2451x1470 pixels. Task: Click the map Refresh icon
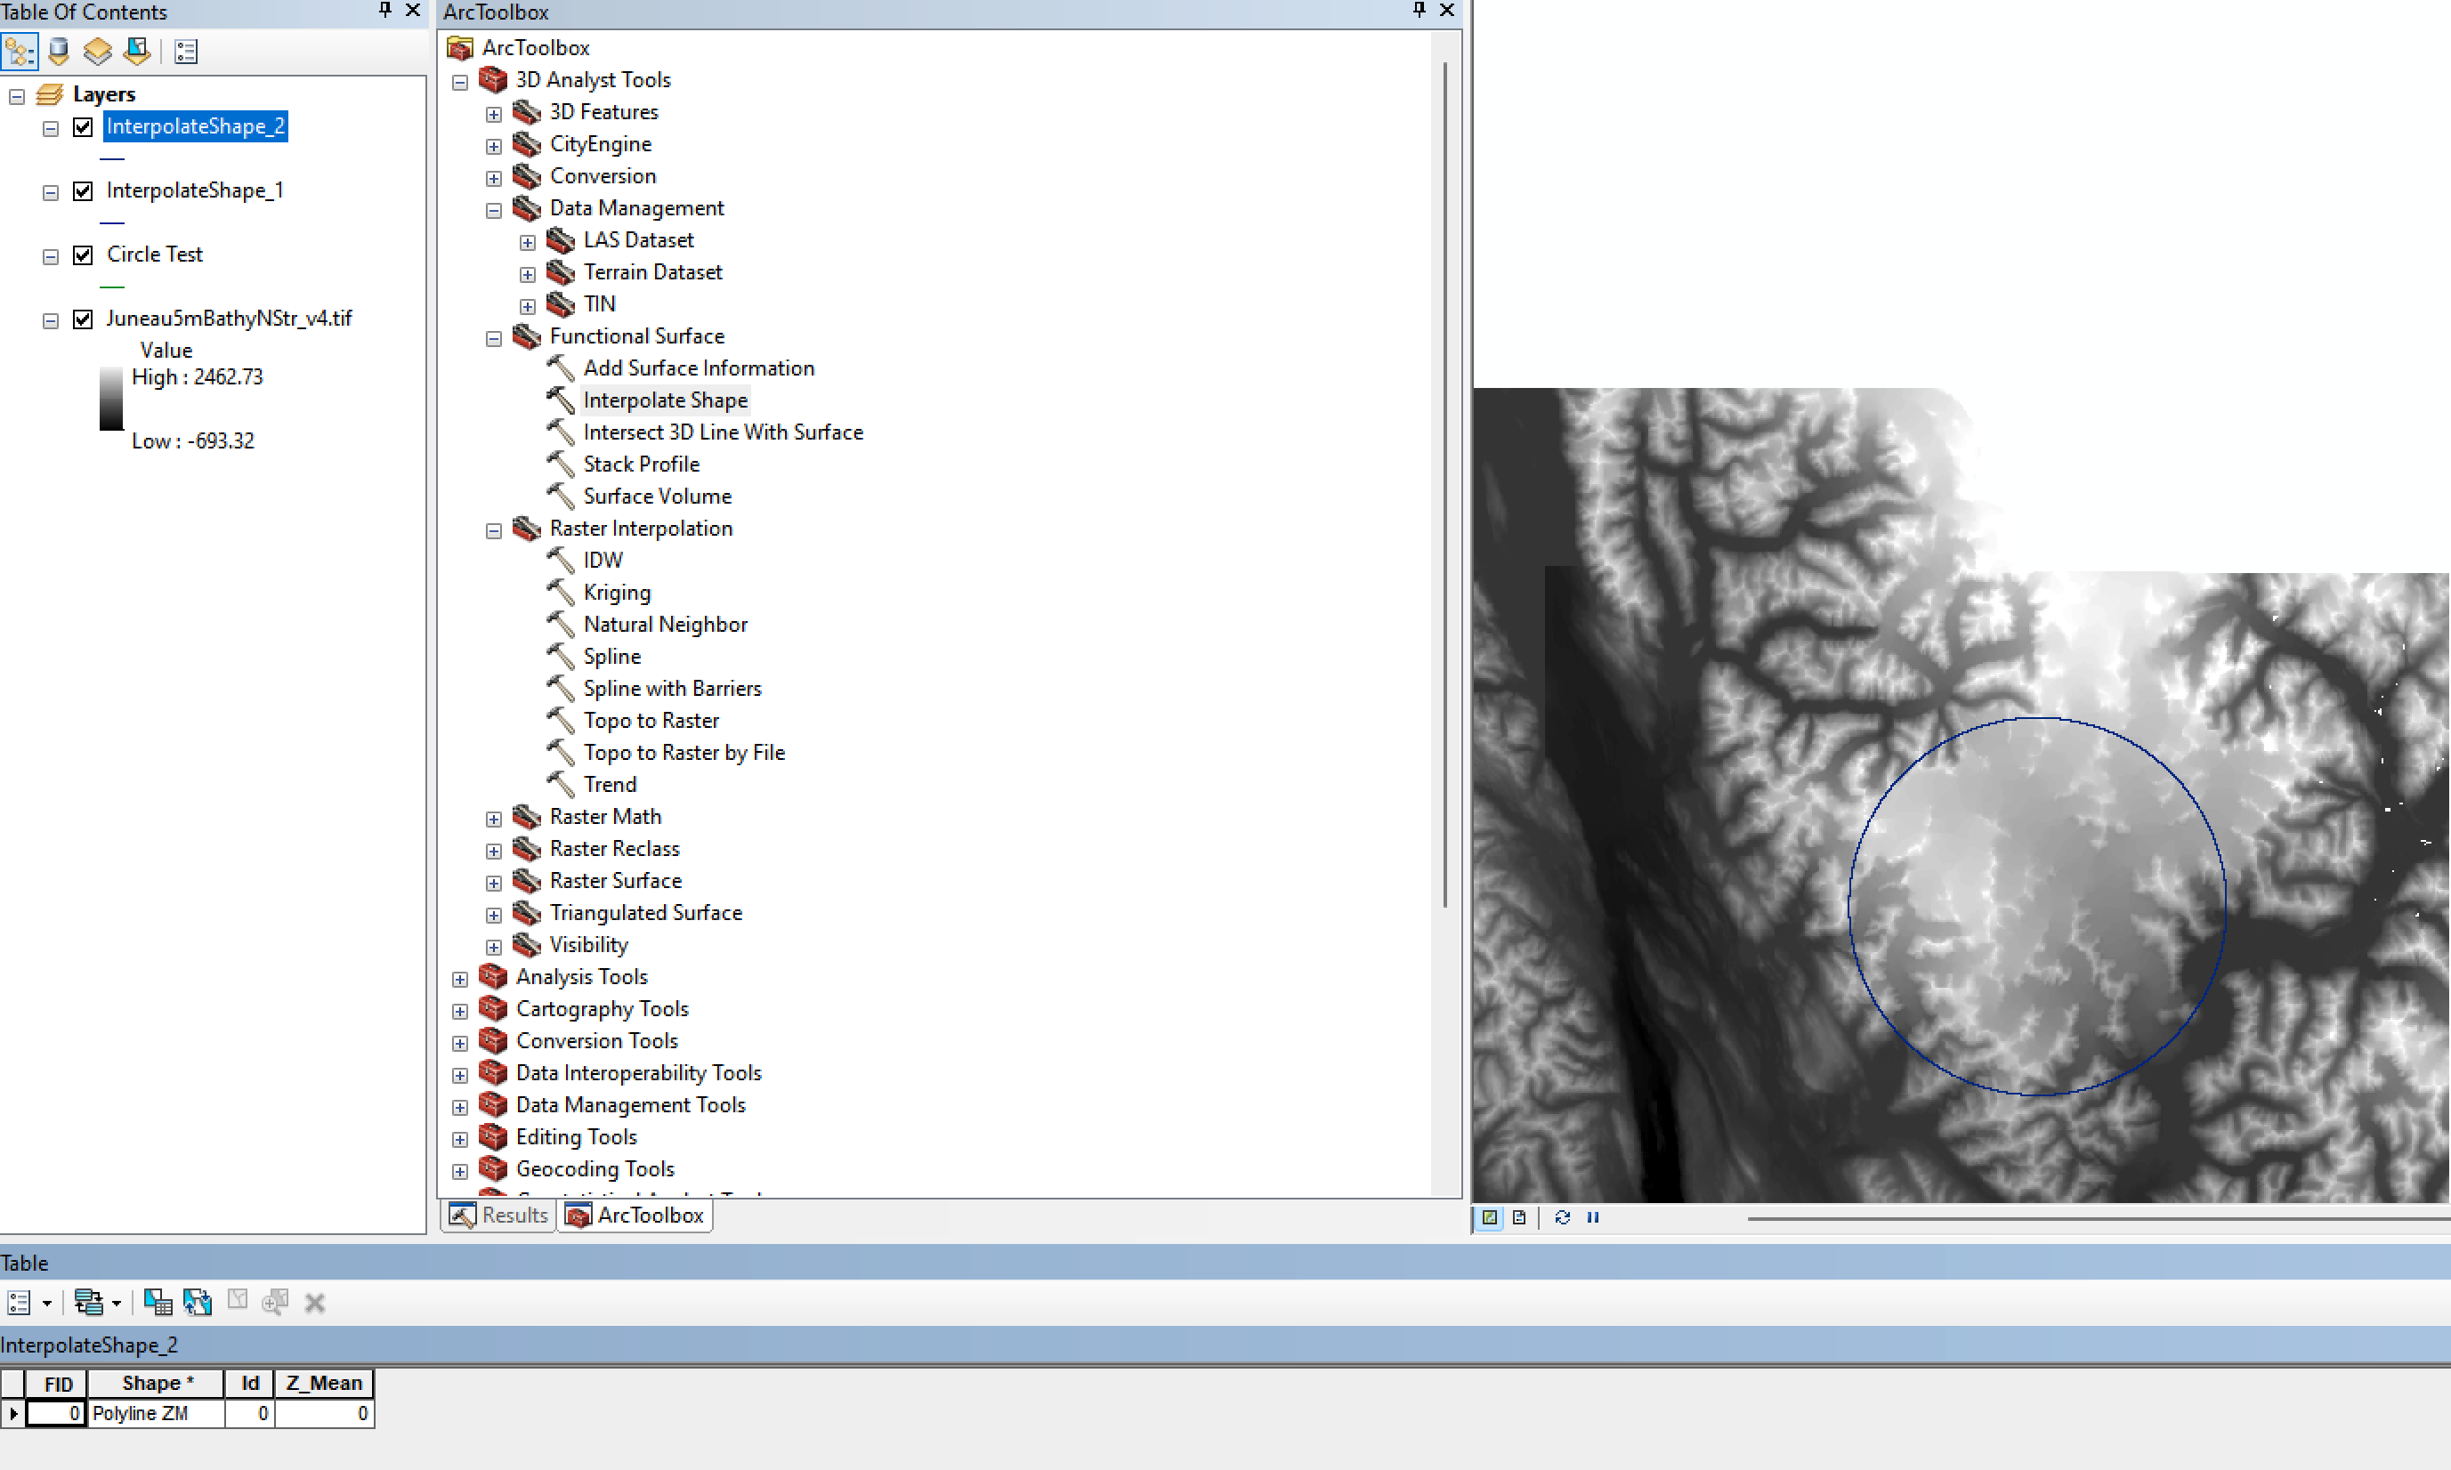1562,1217
